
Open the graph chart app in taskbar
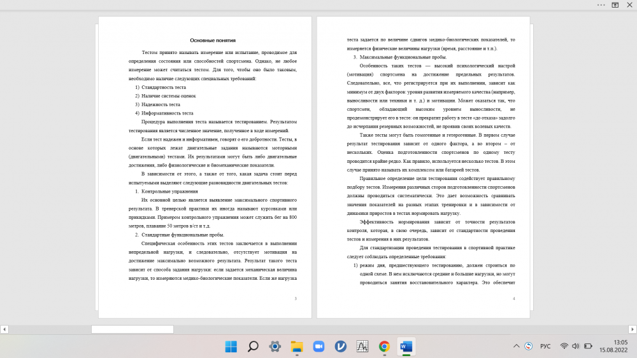(x=362, y=347)
